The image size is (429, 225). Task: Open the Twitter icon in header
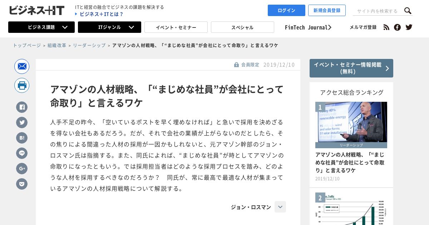tap(409, 27)
